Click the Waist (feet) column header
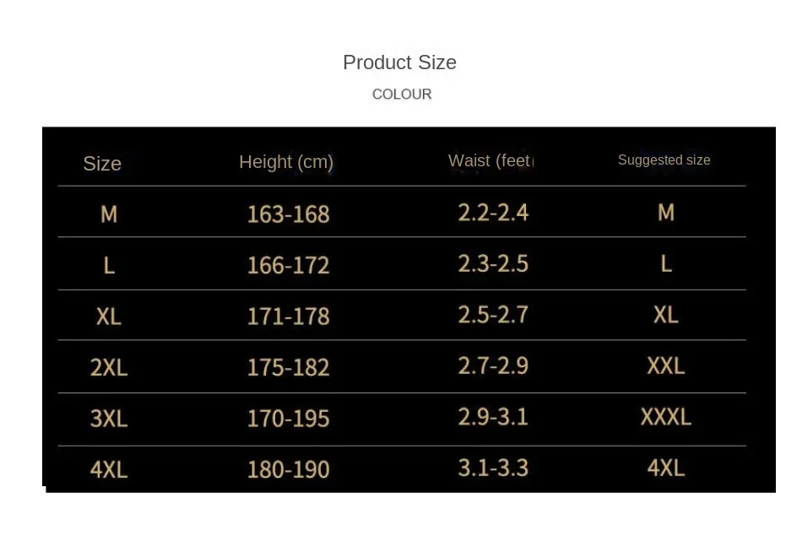This screenshot has width=802, height=547. coord(490,160)
